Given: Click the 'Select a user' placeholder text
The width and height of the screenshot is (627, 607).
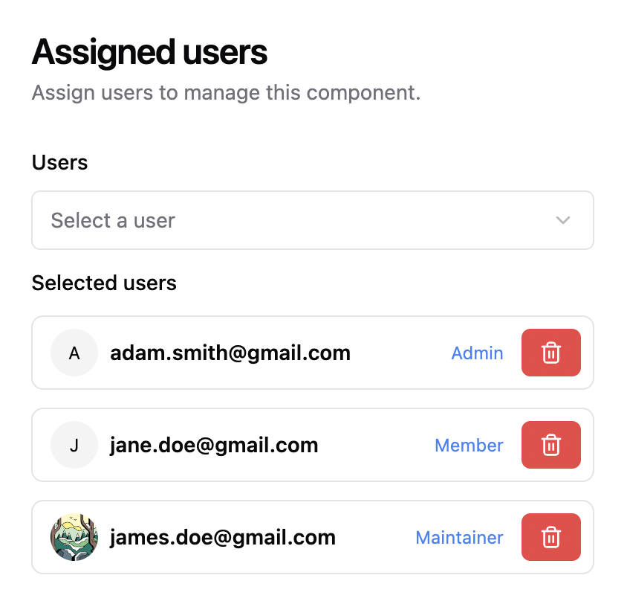Looking at the screenshot, I should point(113,220).
